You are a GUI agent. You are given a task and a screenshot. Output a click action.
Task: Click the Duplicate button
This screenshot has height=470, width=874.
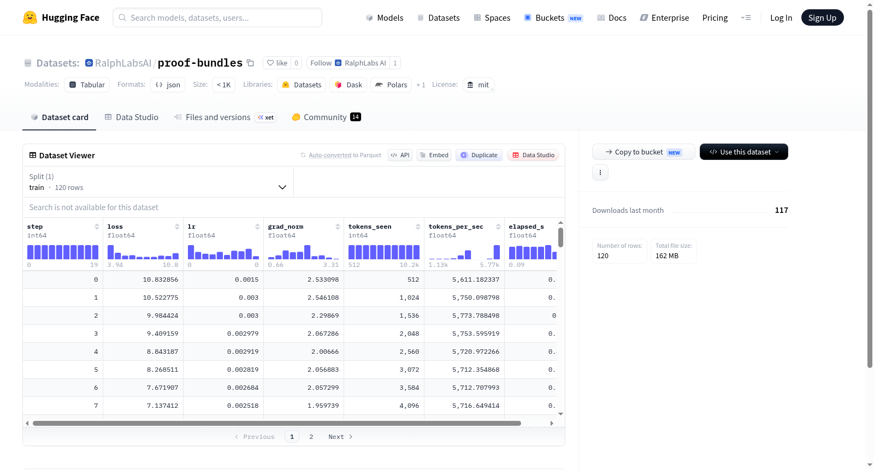tap(479, 155)
